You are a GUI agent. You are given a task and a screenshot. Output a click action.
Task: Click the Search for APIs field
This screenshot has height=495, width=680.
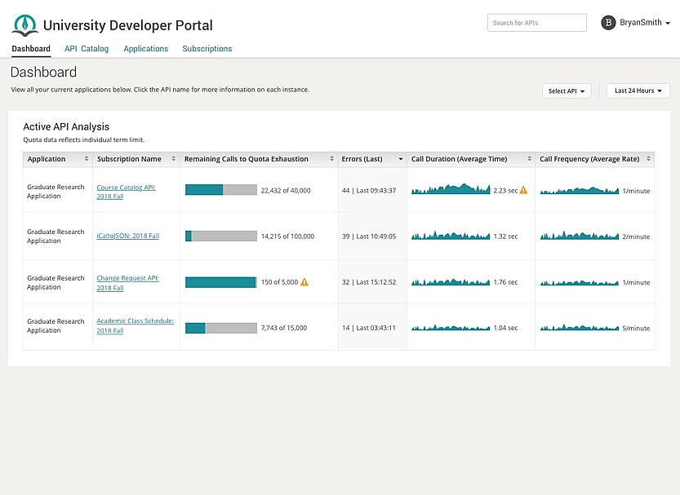(536, 22)
